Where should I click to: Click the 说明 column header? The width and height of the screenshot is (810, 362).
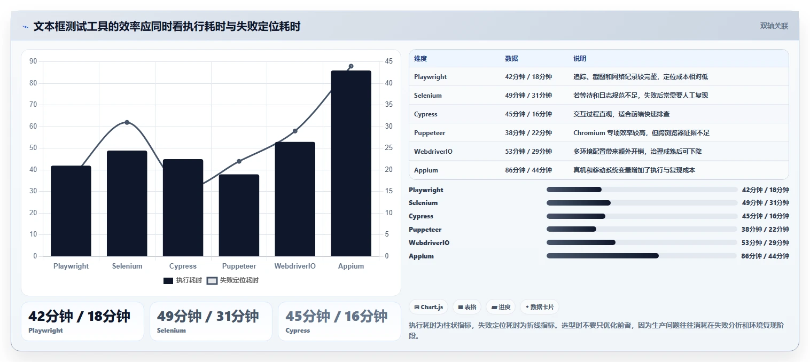(580, 58)
